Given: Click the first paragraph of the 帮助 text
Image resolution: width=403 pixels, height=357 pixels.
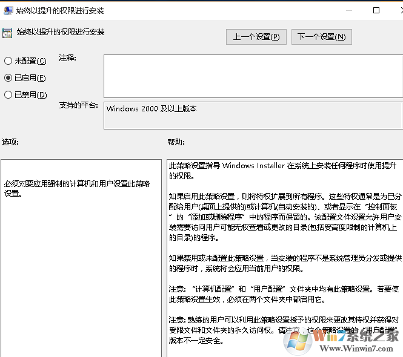Looking at the screenshot, I should (282, 170).
